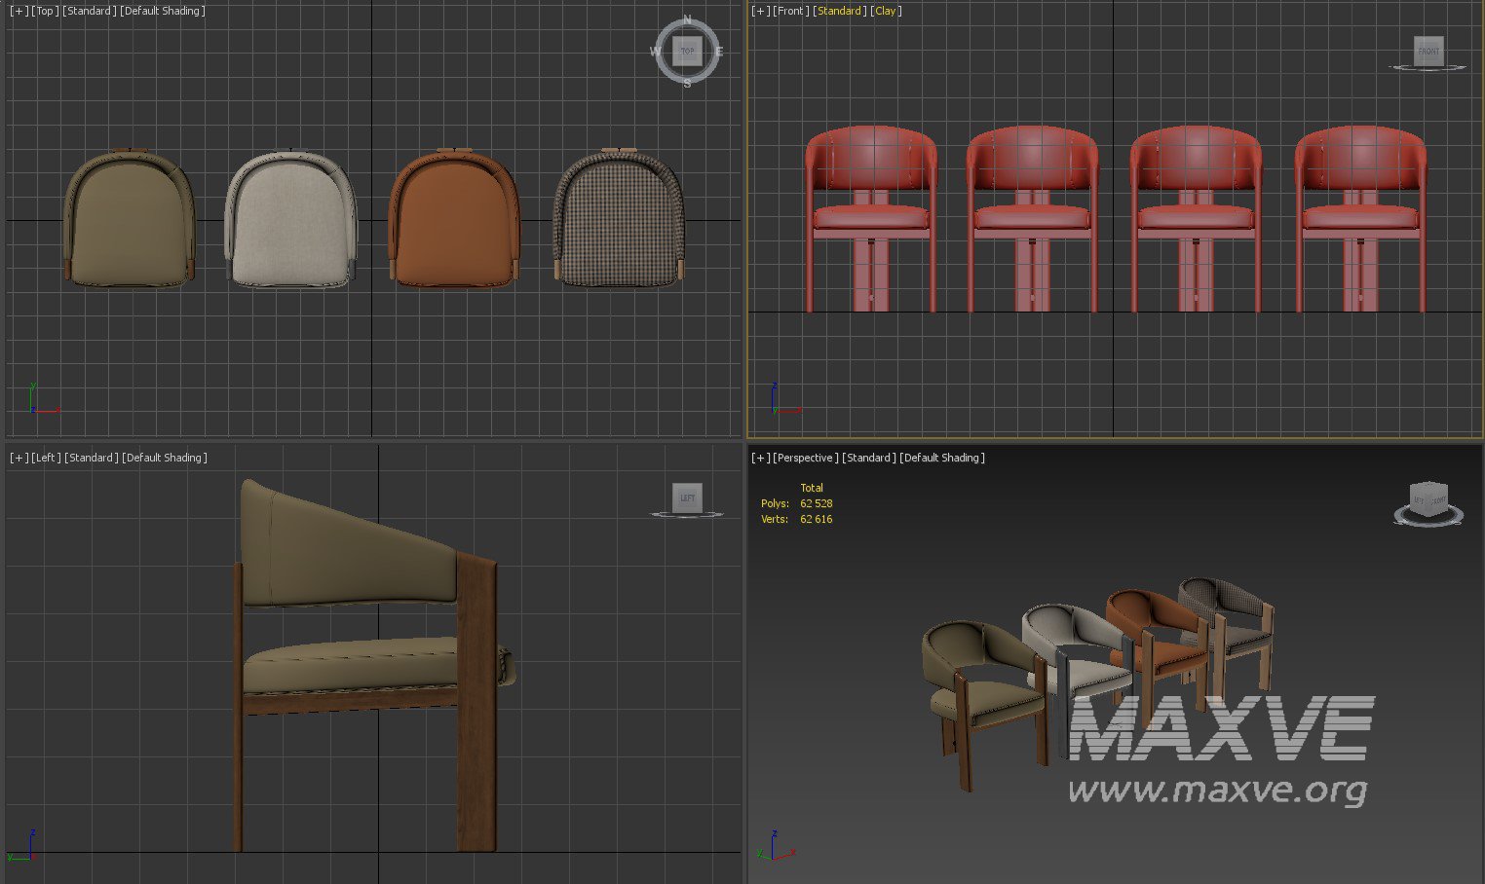
Task: Open the [+] general menu in the Perspective viewport
Action: pos(760,458)
